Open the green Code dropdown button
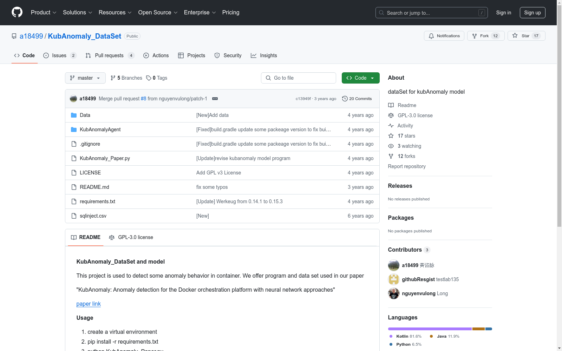 click(360, 78)
